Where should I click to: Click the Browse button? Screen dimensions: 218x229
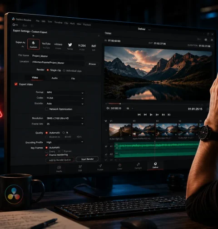pos(92,64)
